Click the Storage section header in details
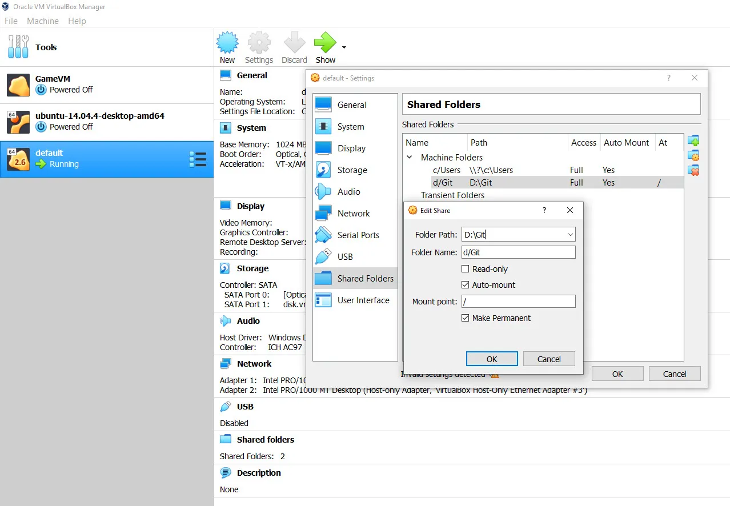 tap(252, 268)
